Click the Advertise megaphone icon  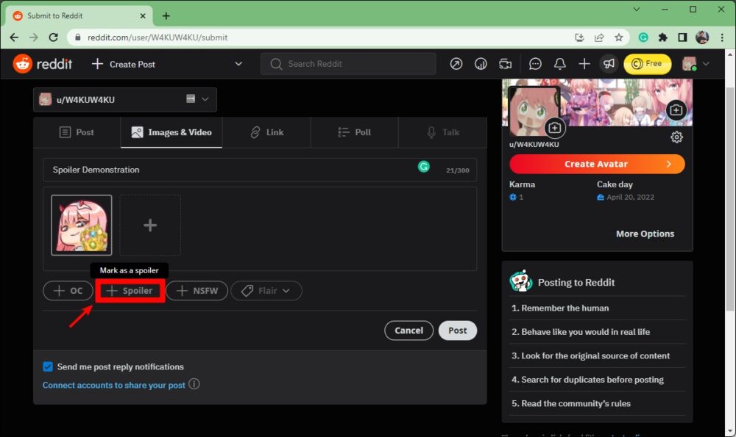[x=609, y=64]
